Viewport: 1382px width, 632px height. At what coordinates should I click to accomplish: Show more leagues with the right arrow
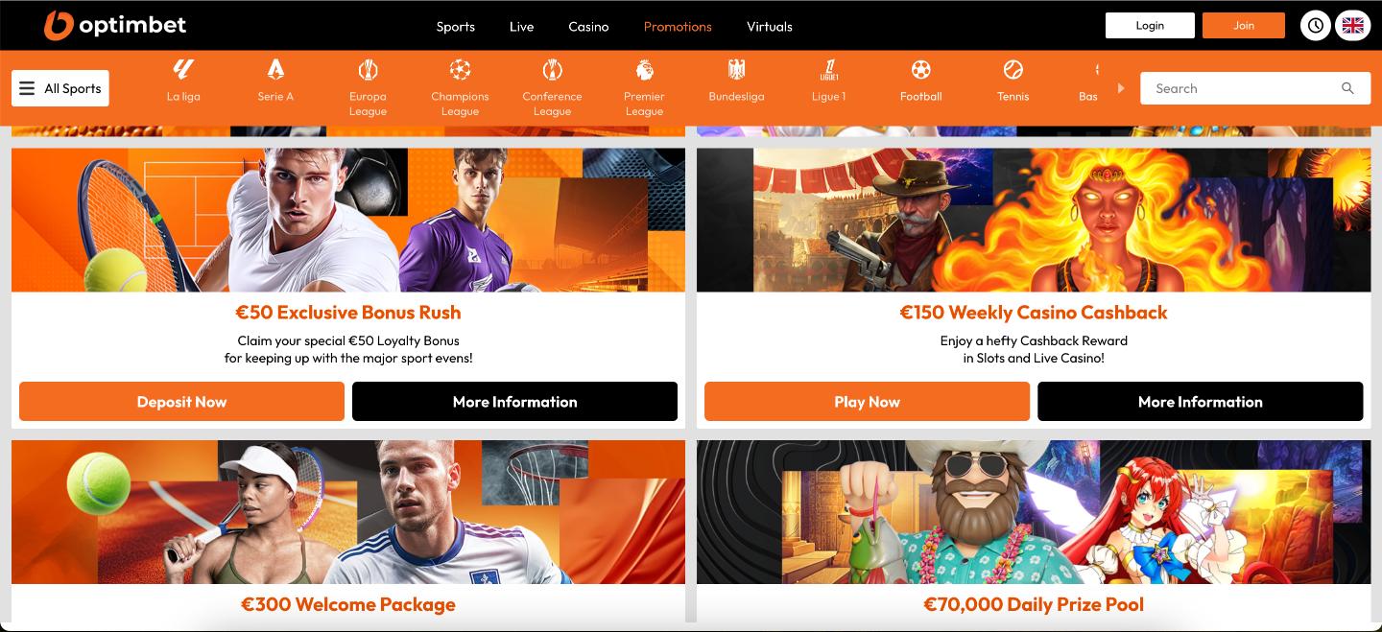(x=1120, y=88)
